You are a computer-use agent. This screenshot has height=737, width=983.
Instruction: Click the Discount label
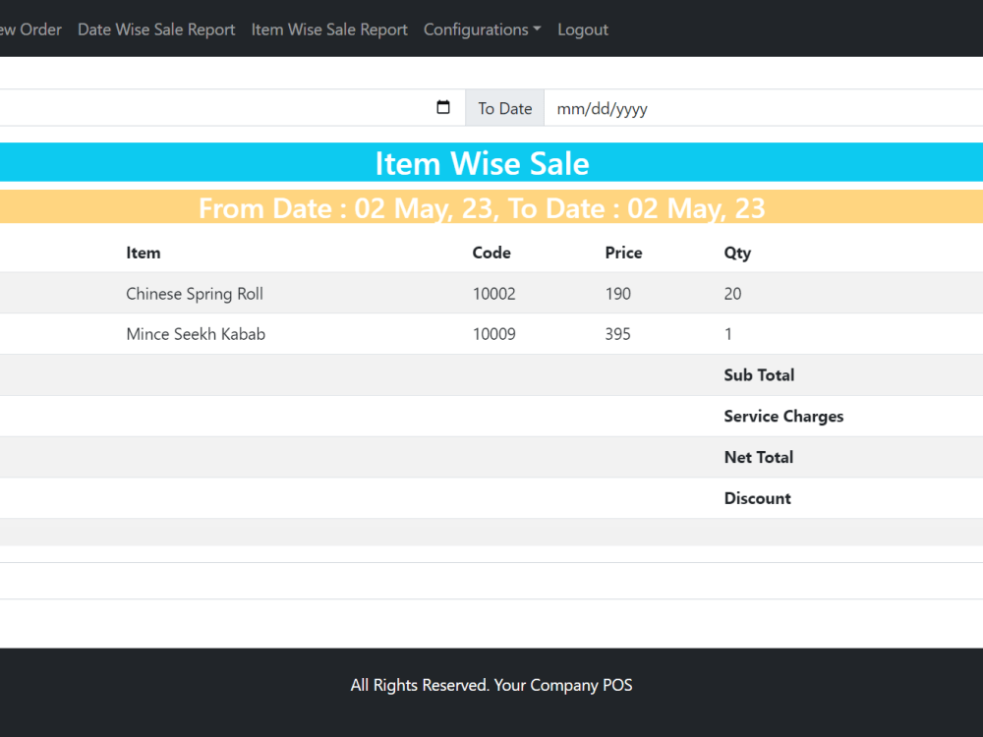point(757,498)
